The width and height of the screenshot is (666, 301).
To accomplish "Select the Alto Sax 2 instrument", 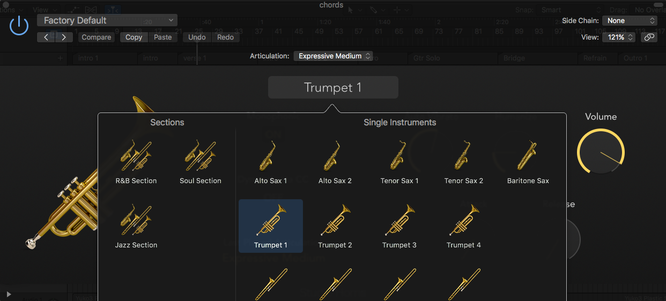I will 335,161.
